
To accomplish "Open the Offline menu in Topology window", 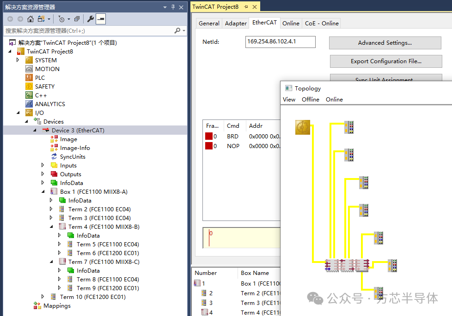I will (x=311, y=99).
